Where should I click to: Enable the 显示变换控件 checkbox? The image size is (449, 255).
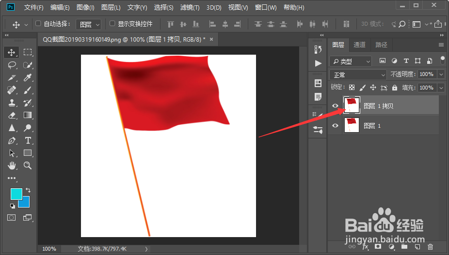112,23
